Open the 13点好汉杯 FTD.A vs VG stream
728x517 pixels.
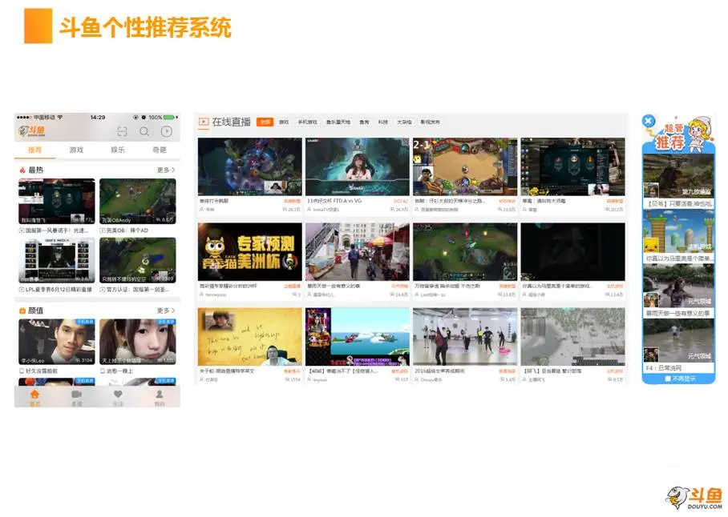(x=357, y=166)
